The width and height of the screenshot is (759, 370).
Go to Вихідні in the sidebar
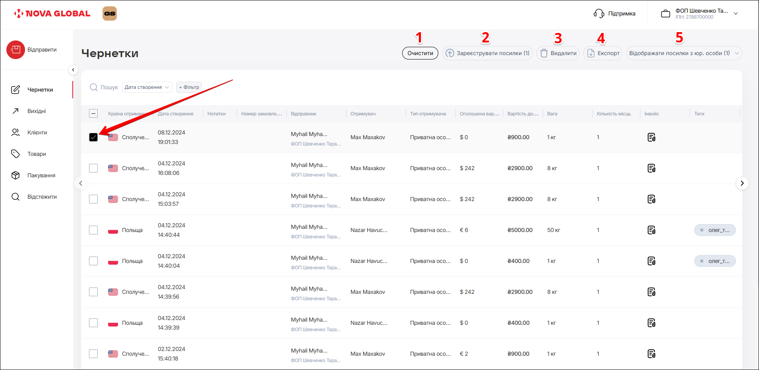tap(37, 111)
